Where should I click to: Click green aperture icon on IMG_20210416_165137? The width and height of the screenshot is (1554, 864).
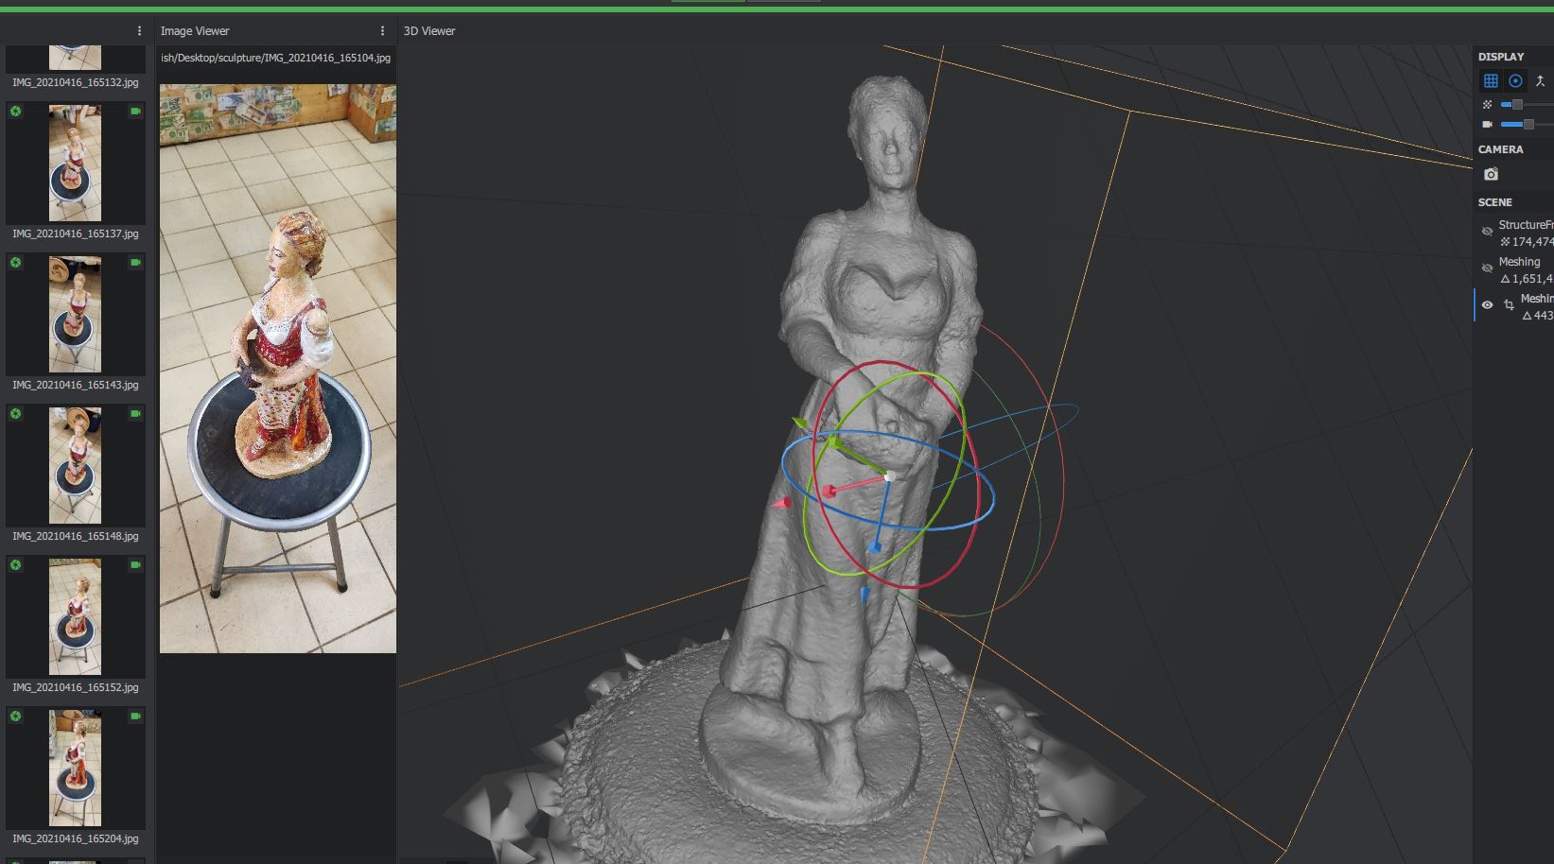16,112
